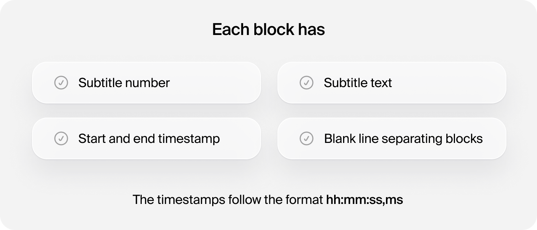
Task: Select the Subtitle text label
Action: point(358,83)
